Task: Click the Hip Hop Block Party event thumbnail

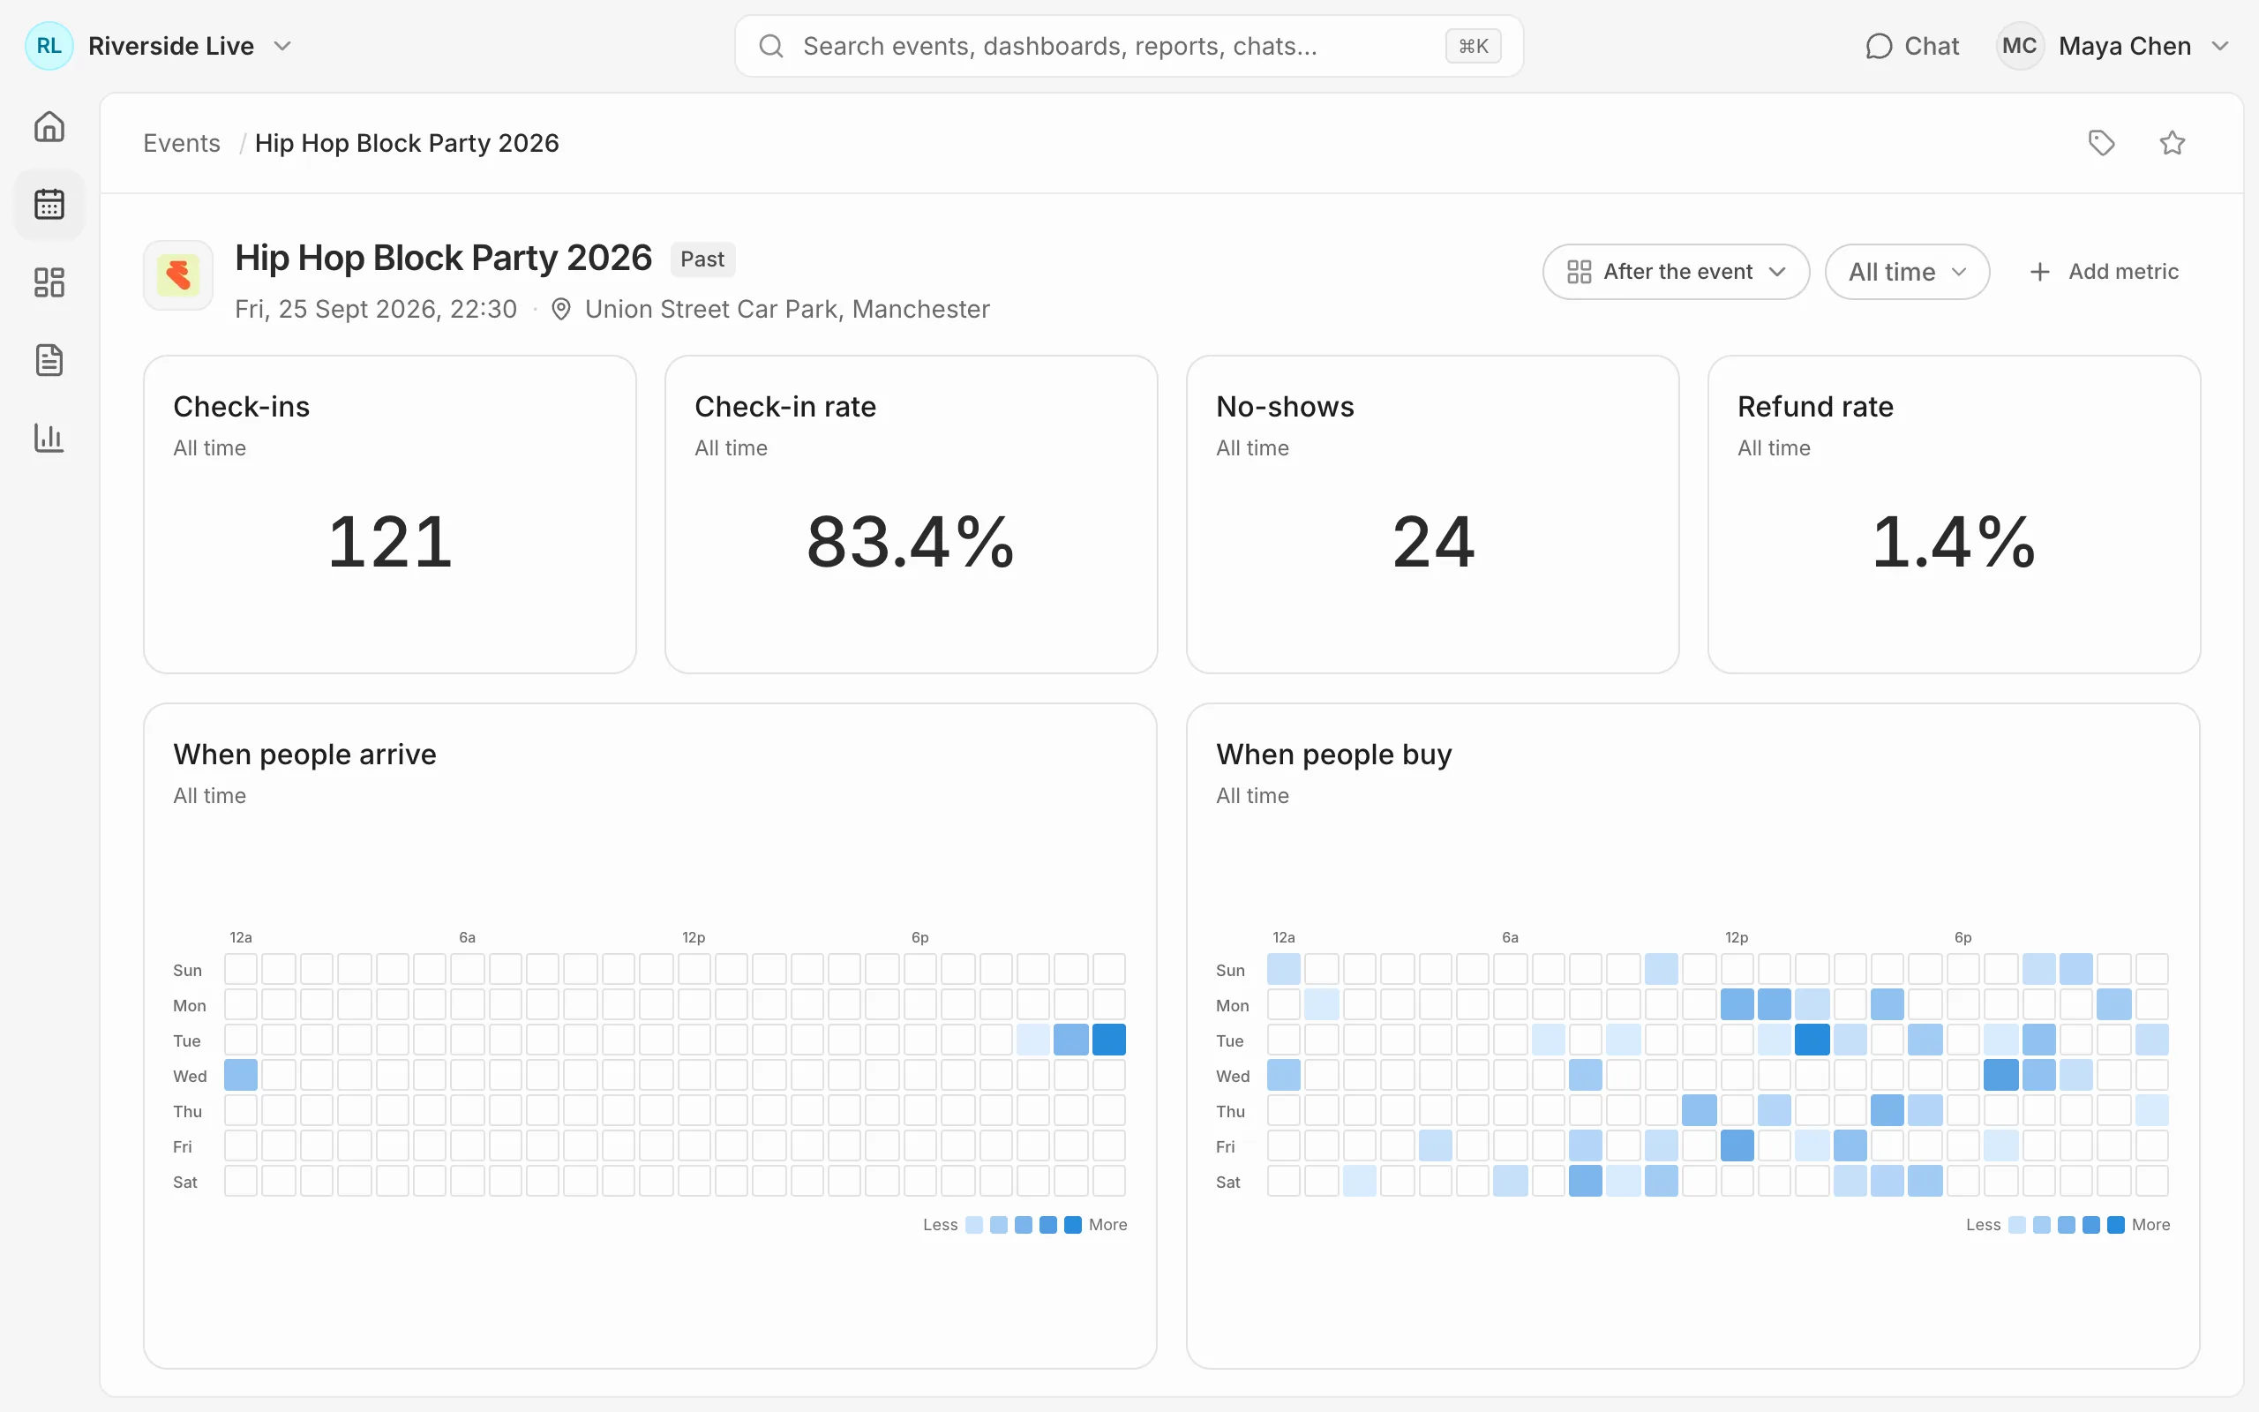Action: point(178,274)
